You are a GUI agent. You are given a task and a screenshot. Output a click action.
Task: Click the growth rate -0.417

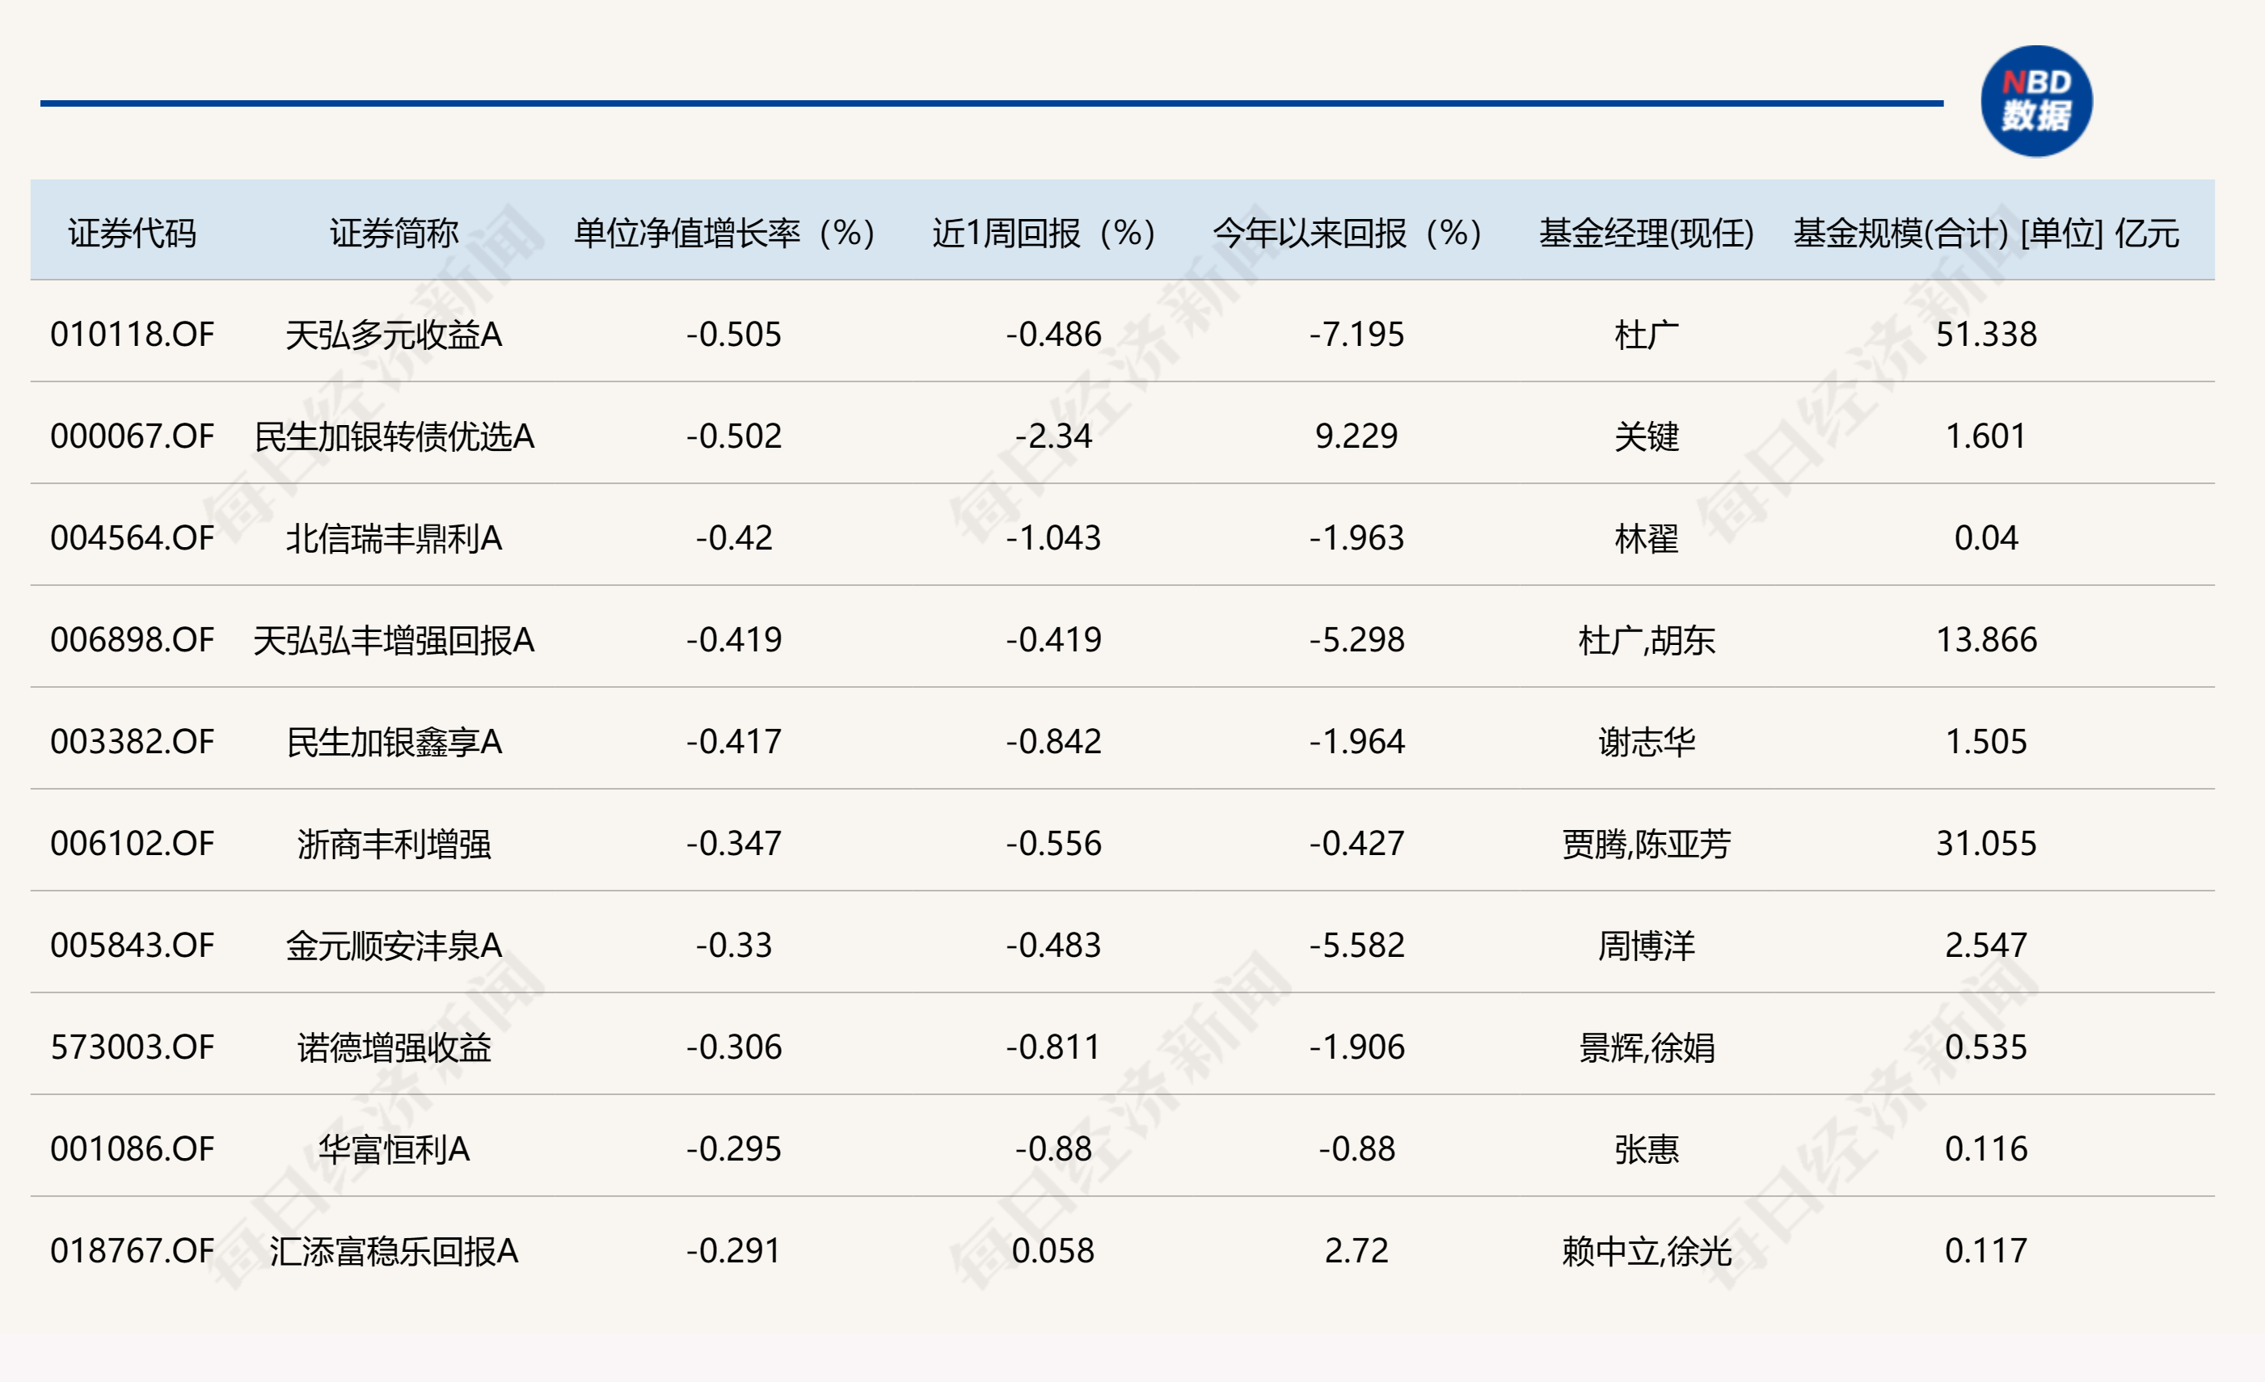tap(733, 743)
